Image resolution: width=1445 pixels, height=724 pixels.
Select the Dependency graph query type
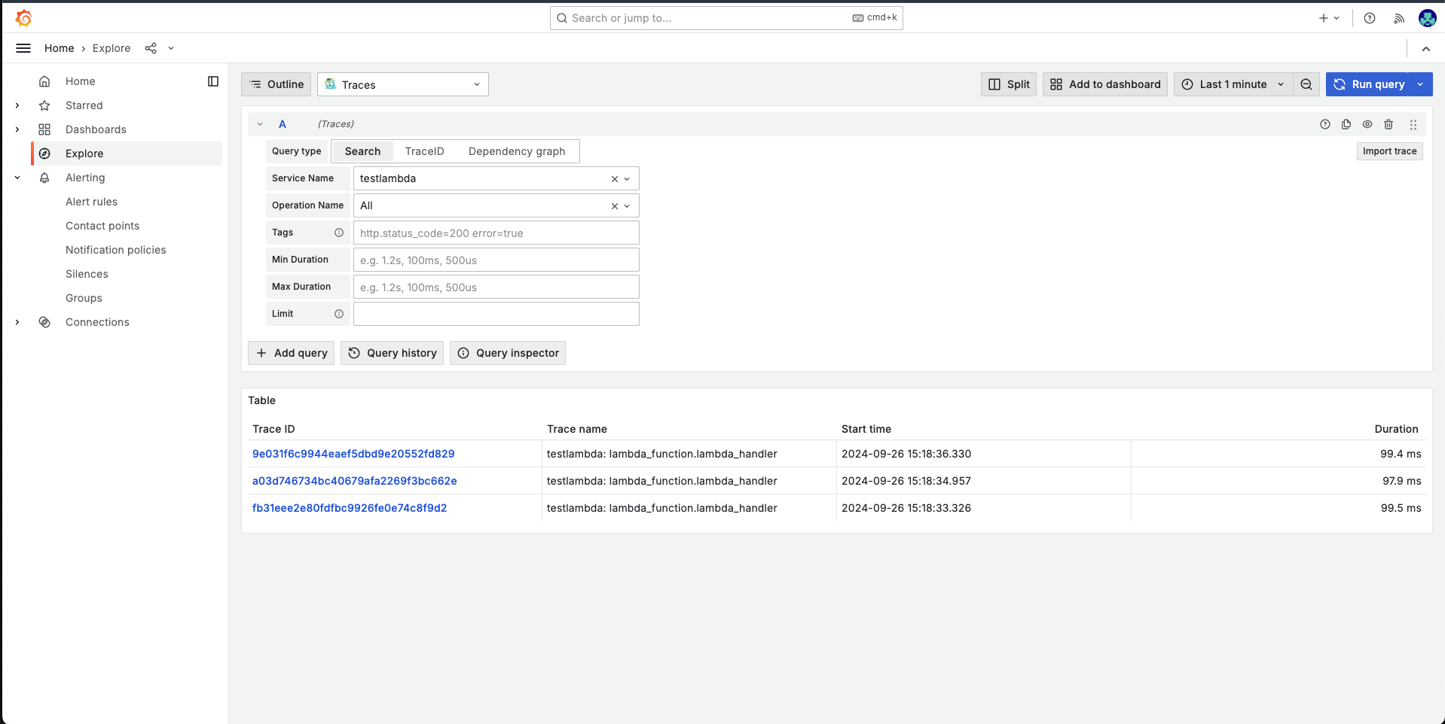coord(516,151)
